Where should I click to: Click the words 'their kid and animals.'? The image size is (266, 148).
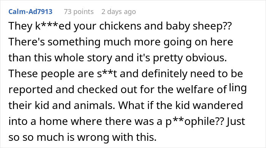pyautogui.click(x=60, y=105)
